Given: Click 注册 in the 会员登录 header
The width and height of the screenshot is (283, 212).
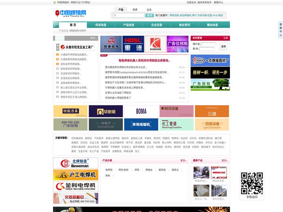Looking at the screenshot, I should (226, 38).
